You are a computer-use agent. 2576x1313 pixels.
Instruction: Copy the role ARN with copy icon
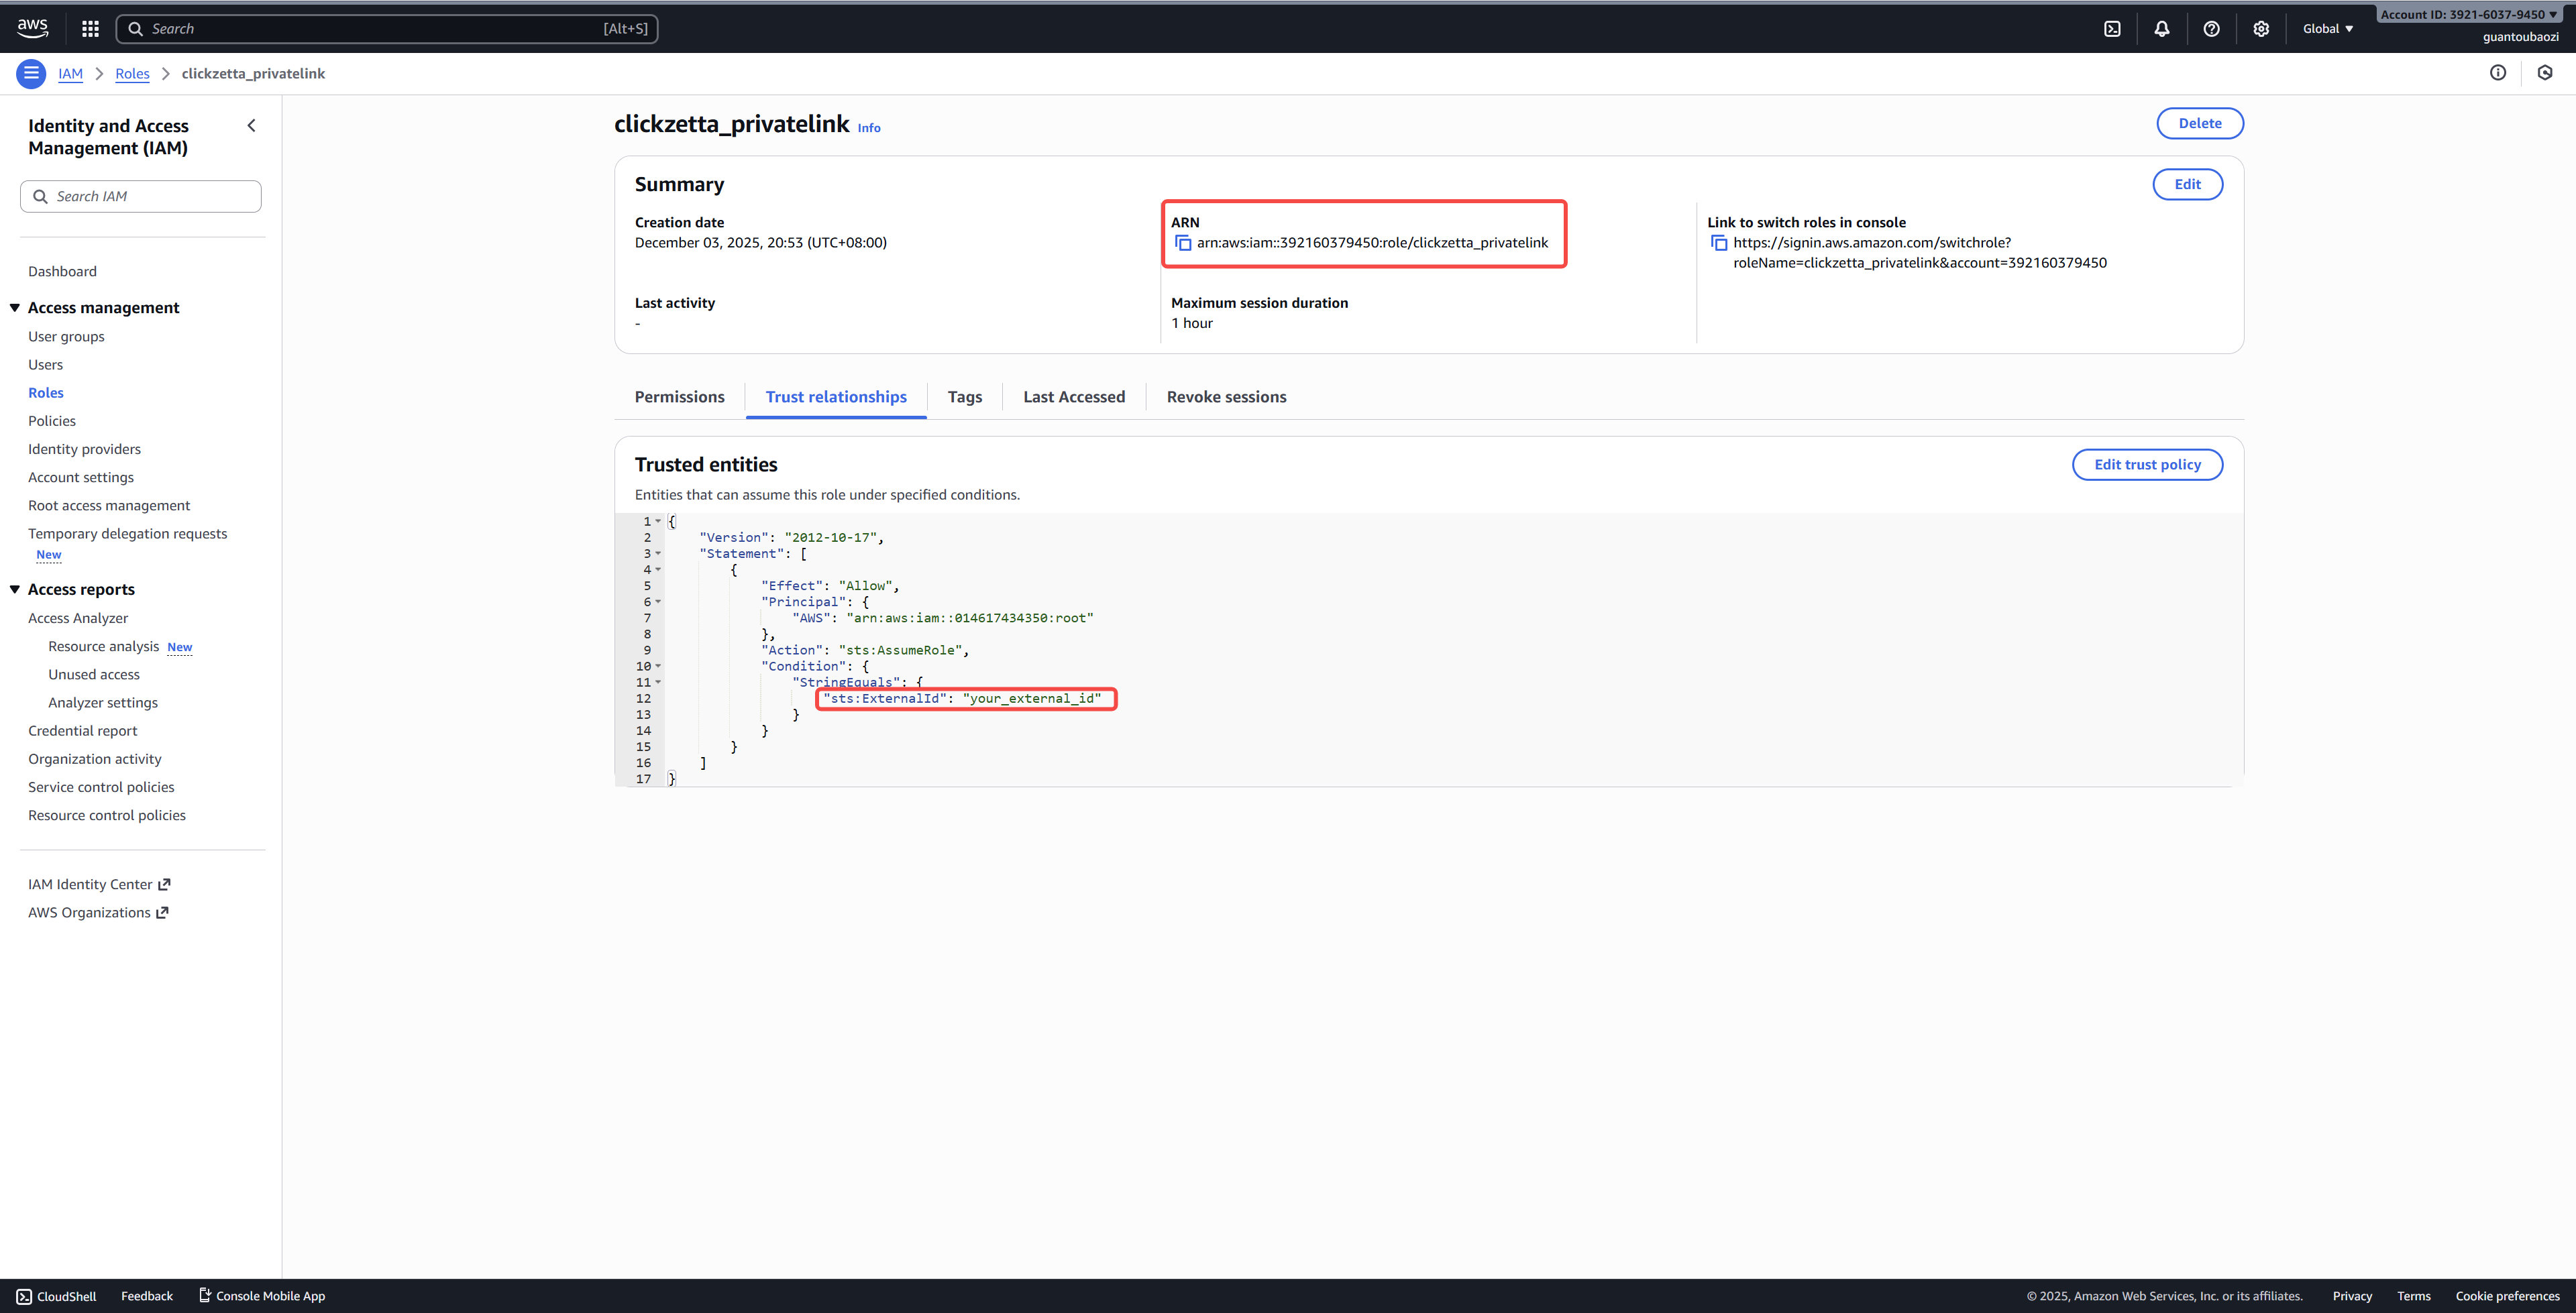point(1183,243)
